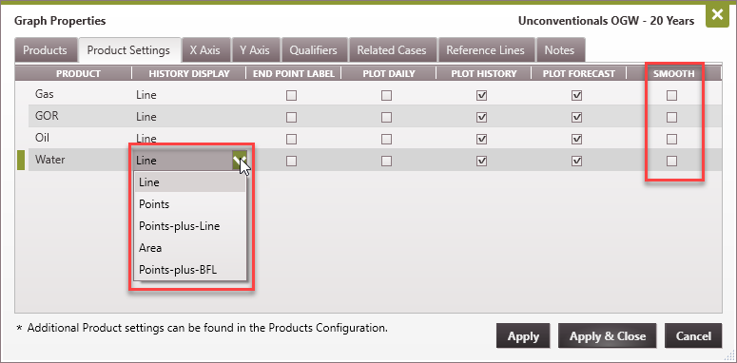Enable End Point Label for Gas
The image size is (737, 363).
coord(291,96)
